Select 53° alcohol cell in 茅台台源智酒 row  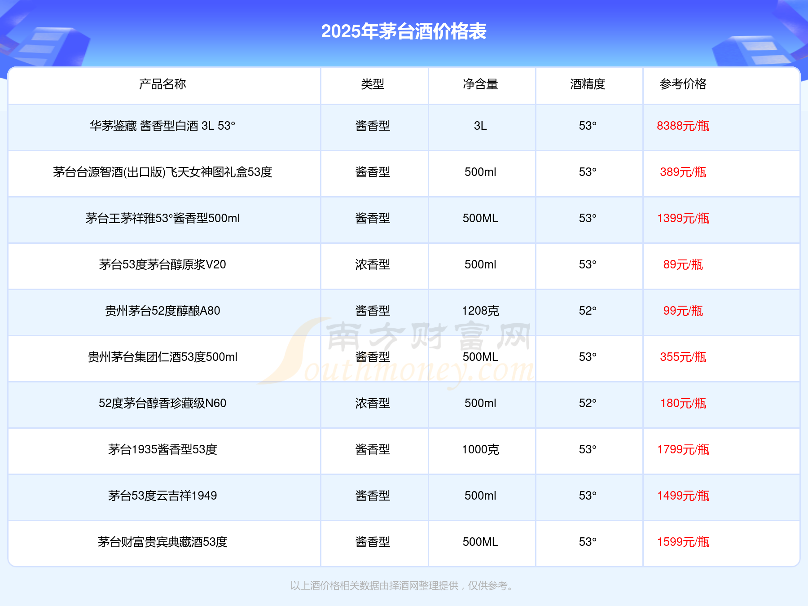coord(588,172)
